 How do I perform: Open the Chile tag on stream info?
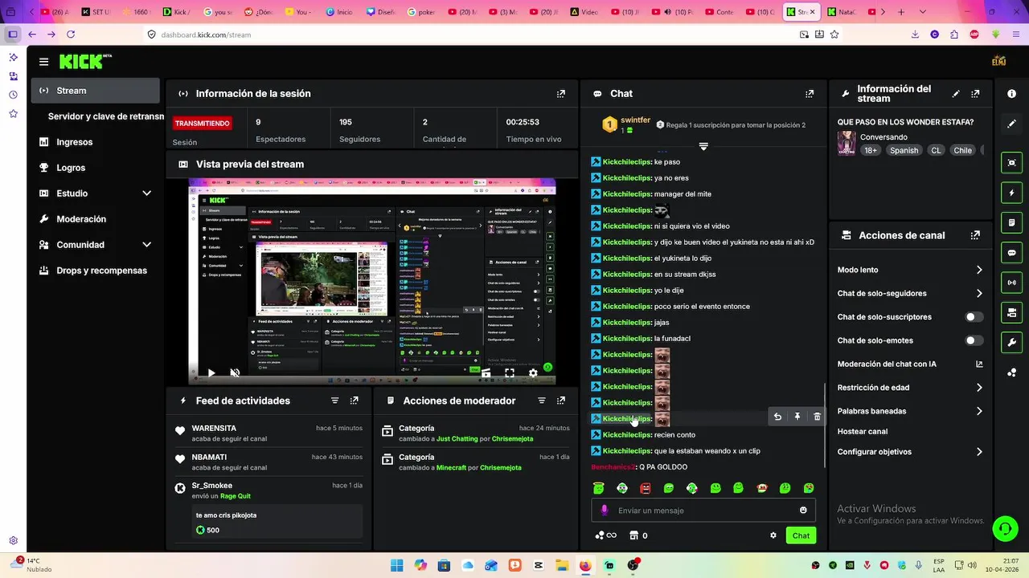962,150
